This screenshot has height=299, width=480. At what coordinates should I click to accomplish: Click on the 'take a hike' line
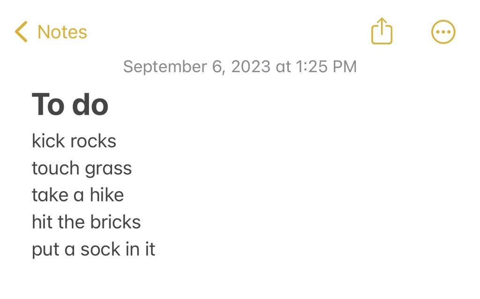tap(78, 195)
